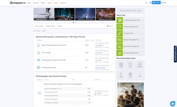
Task: Open the Explore menu
Action: tap(36, 3)
